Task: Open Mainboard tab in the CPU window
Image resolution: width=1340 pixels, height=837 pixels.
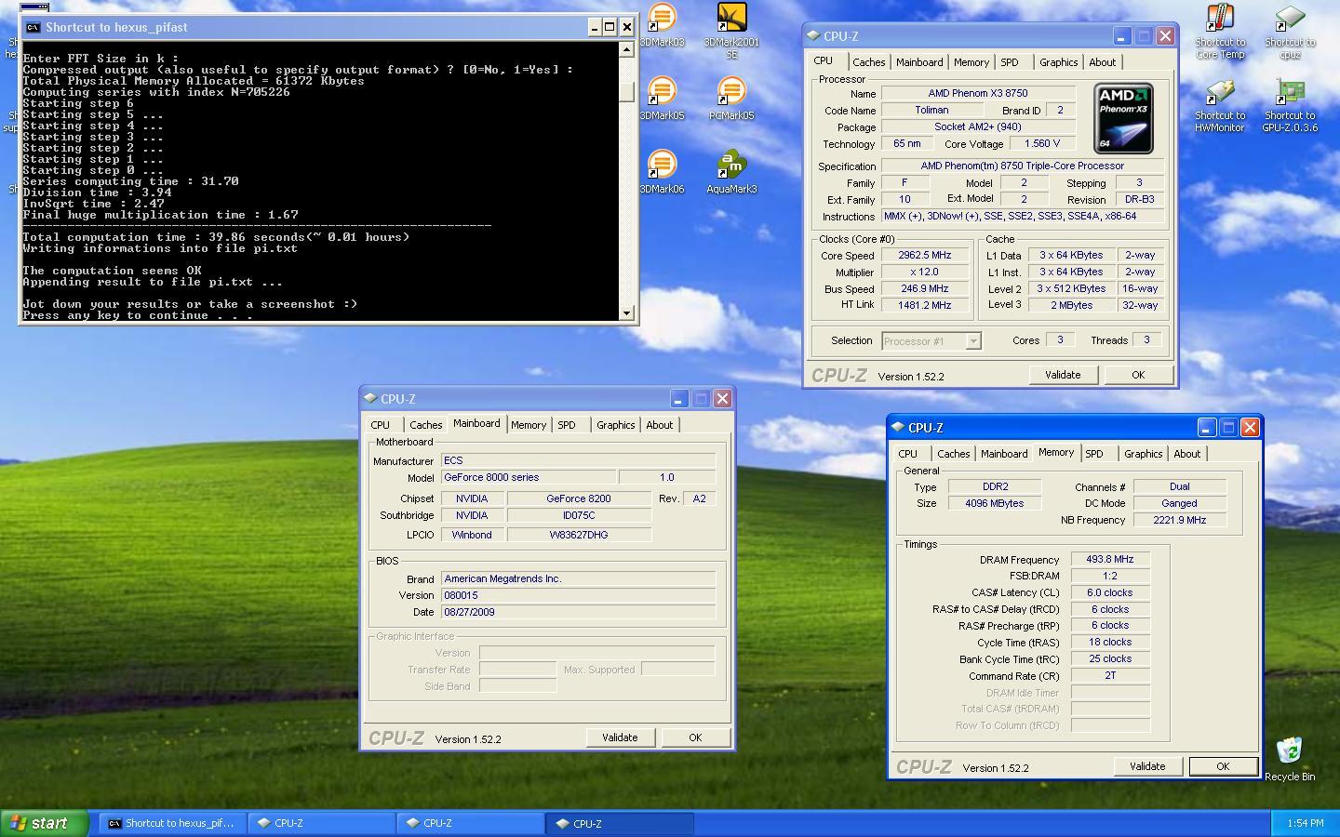Action: pyautogui.click(x=919, y=62)
